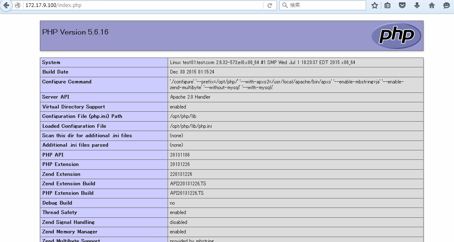
Task: Click the Debug Build 'no' value
Action: pyautogui.click(x=172, y=203)
